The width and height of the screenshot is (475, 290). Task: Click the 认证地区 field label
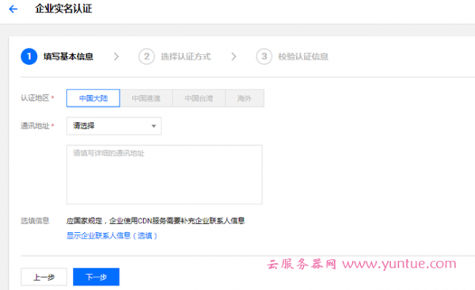point(35,98)
